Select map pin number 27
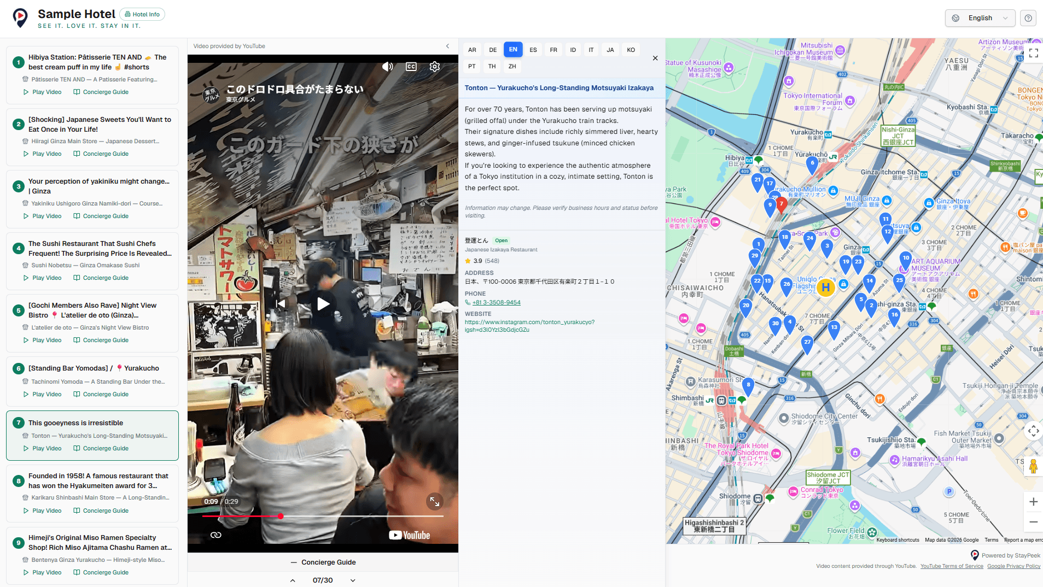Screen dimensions: 1043x587 (x=807, y=344)
